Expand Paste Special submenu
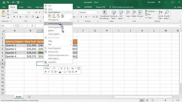Viewport: 182px width, 102px height. point(58,20)
